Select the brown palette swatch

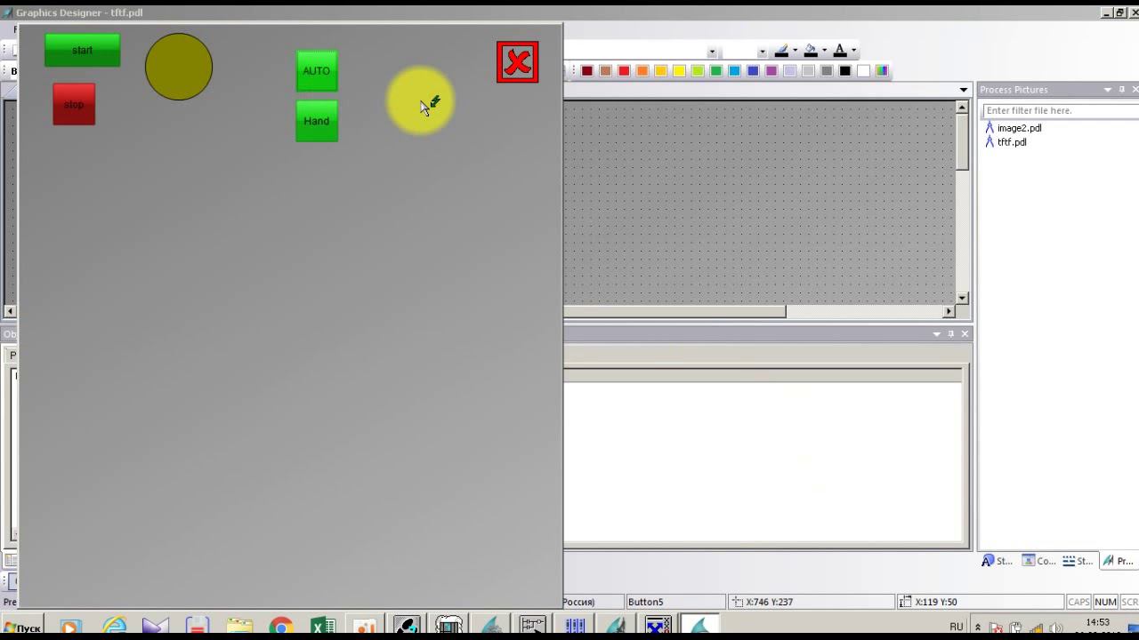606,71
